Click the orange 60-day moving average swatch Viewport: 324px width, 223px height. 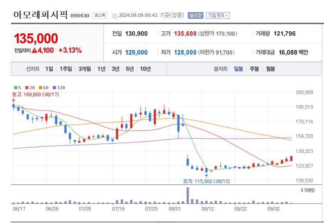pyautogui.click(x=41, y=88)
